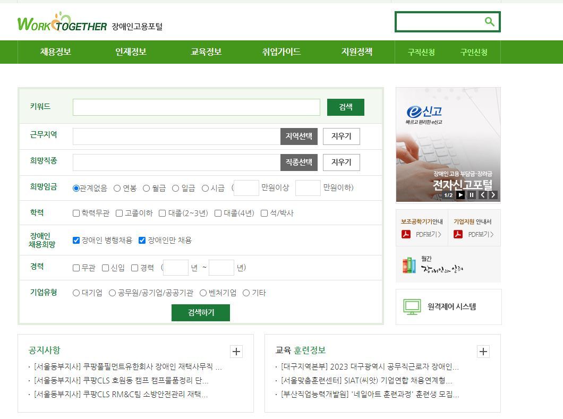563x419 pixels.
Task: Select 일급 wage radio button
Action: coord(175,188)
